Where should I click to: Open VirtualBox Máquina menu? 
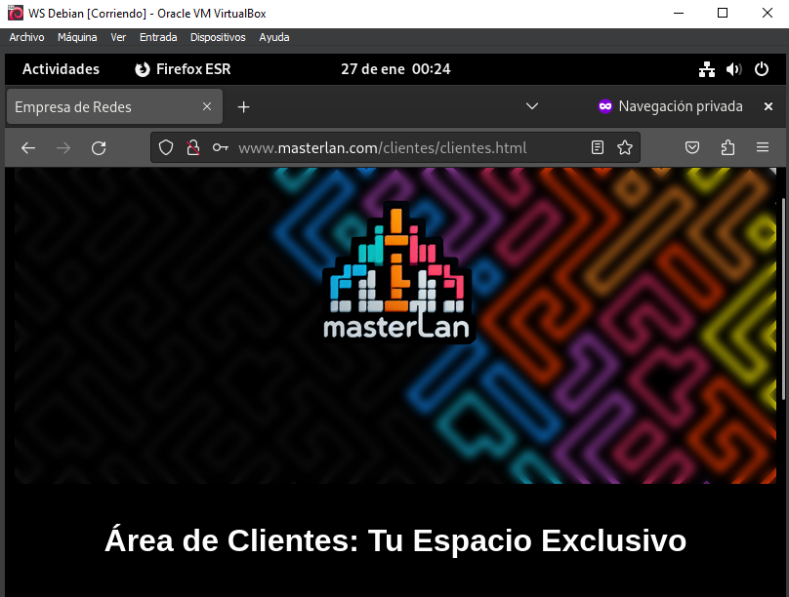coord(77,37)
